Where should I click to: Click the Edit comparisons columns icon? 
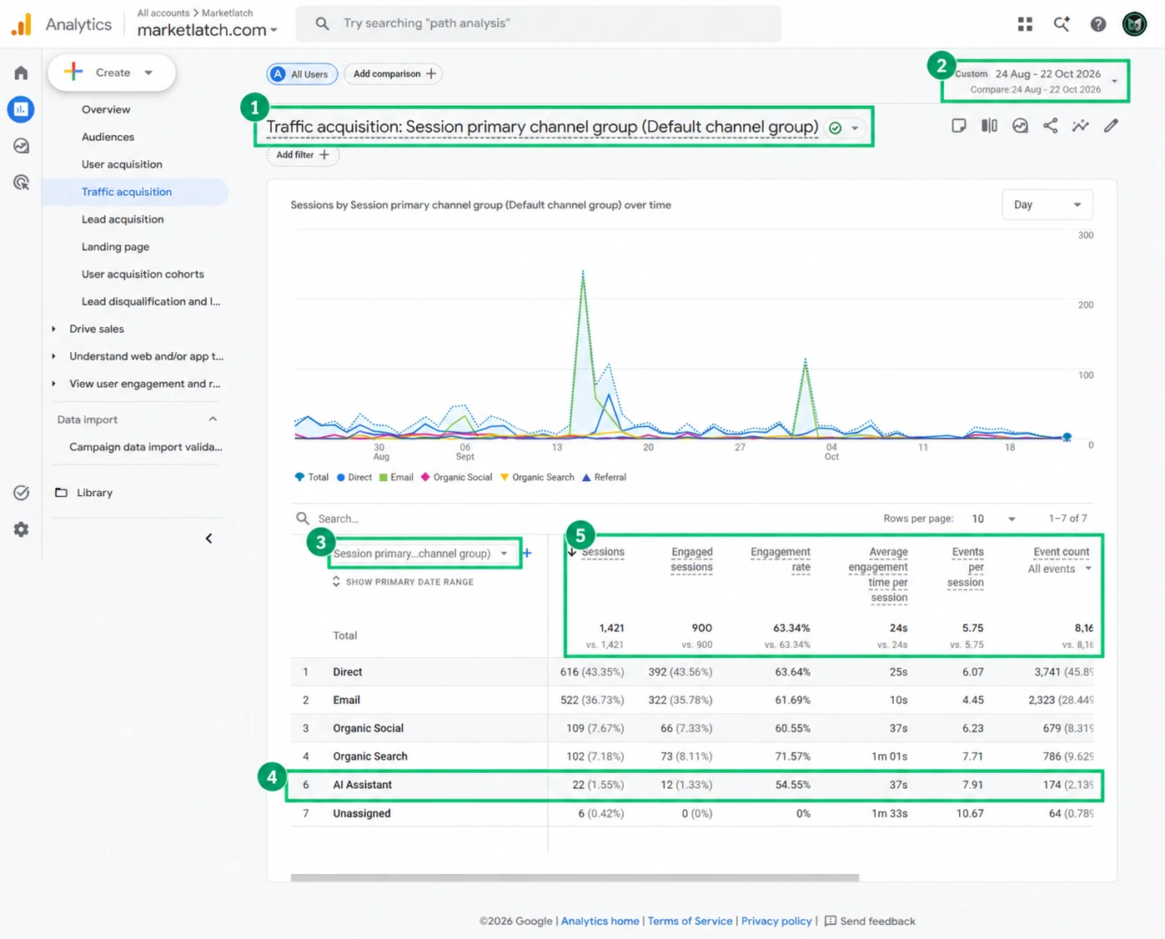989,126
